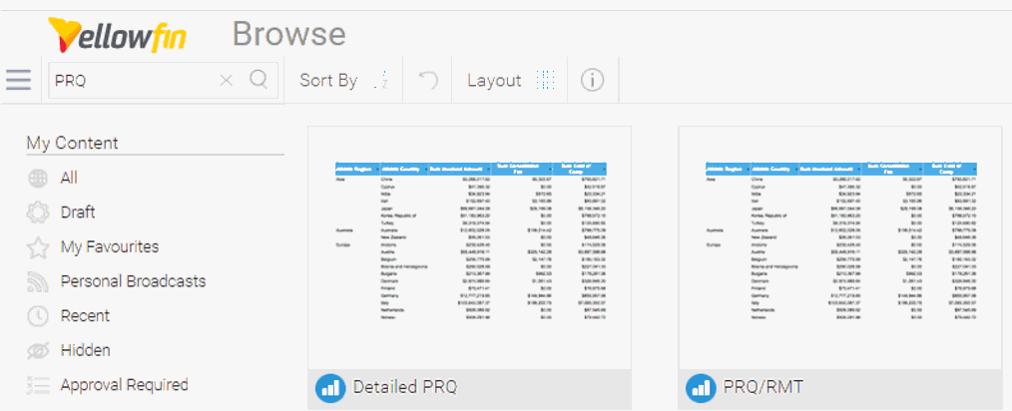
Task: Click the Yellowfin logo
Action: point(118,35)
